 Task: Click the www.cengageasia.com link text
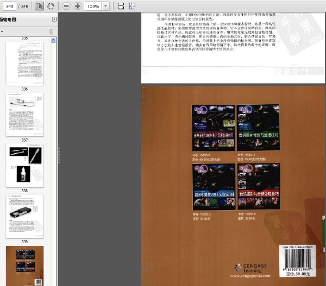(x=250, y=276)
